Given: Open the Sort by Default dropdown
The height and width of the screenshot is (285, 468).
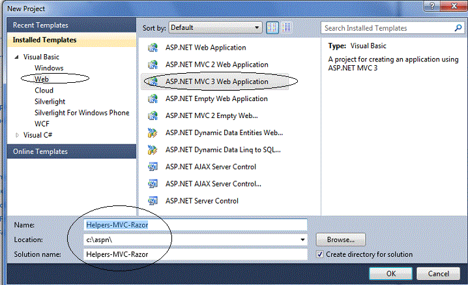Looking at the screenshot, I should [215, 28].
